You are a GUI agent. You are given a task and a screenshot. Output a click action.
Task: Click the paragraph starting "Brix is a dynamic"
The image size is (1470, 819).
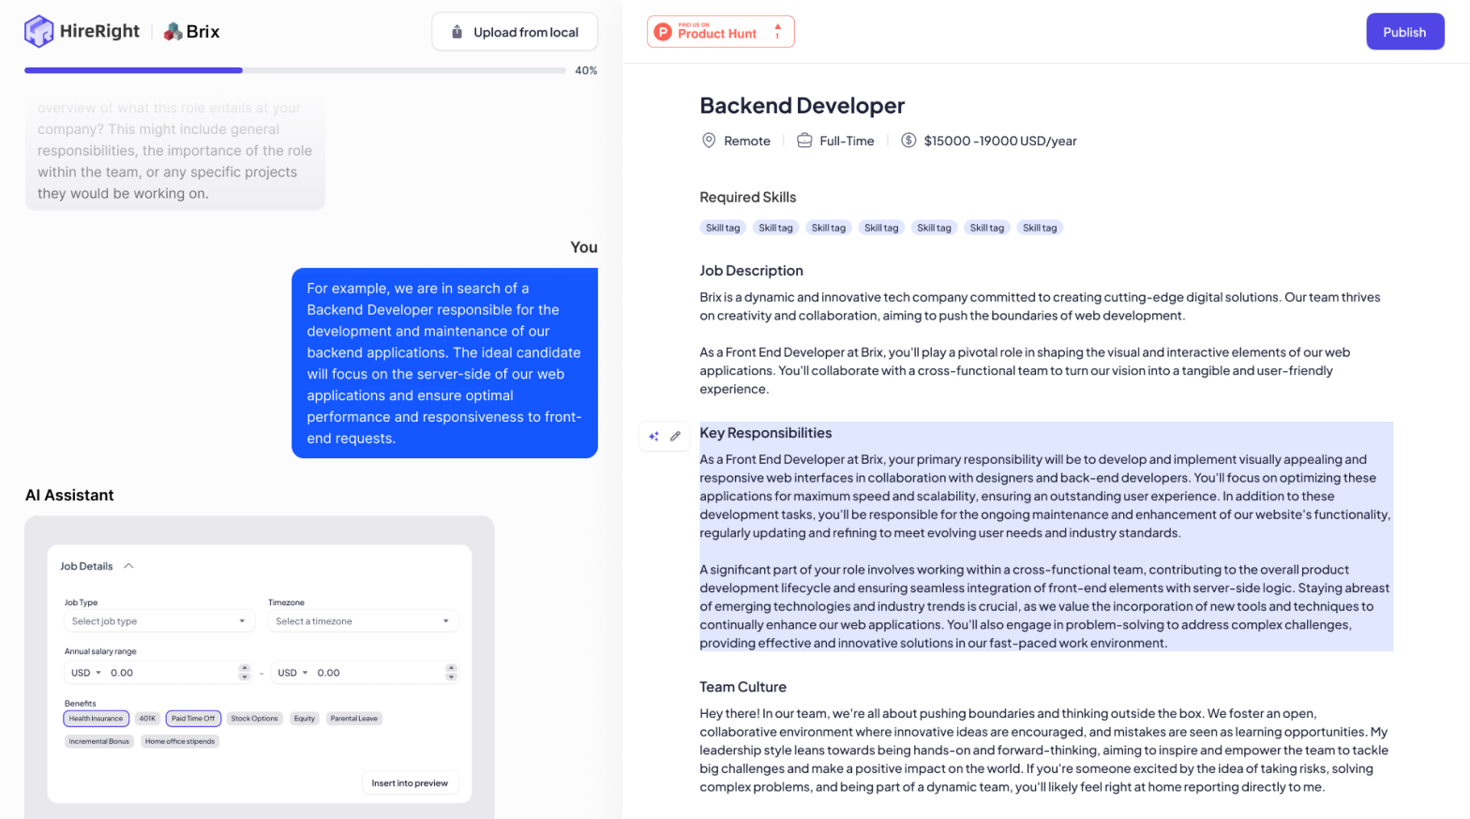pos(1040,306)
